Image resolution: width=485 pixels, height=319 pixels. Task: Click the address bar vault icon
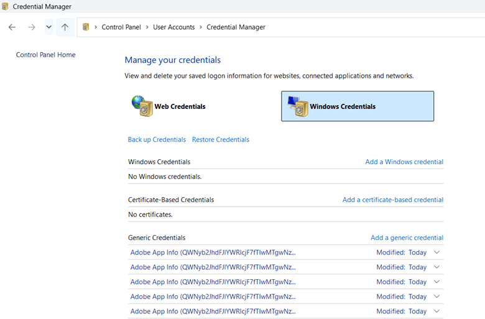click(x=86, y=27)
